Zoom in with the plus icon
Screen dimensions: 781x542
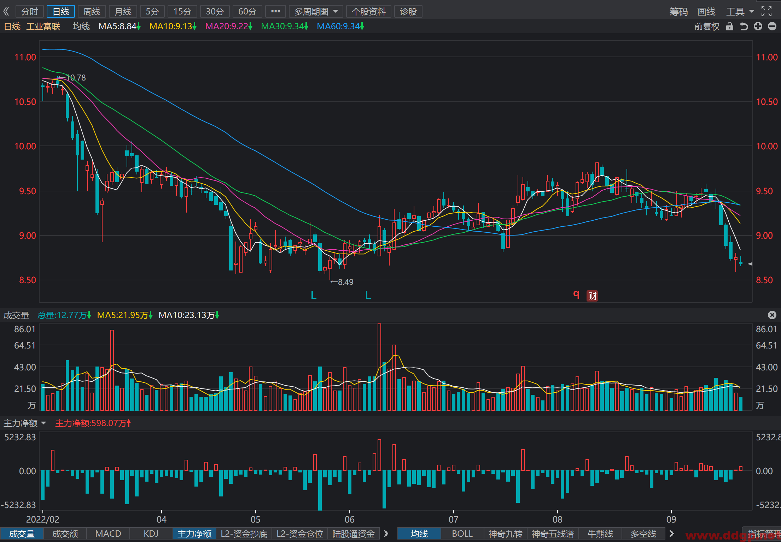pyautogui.click(x=758, y=26)
